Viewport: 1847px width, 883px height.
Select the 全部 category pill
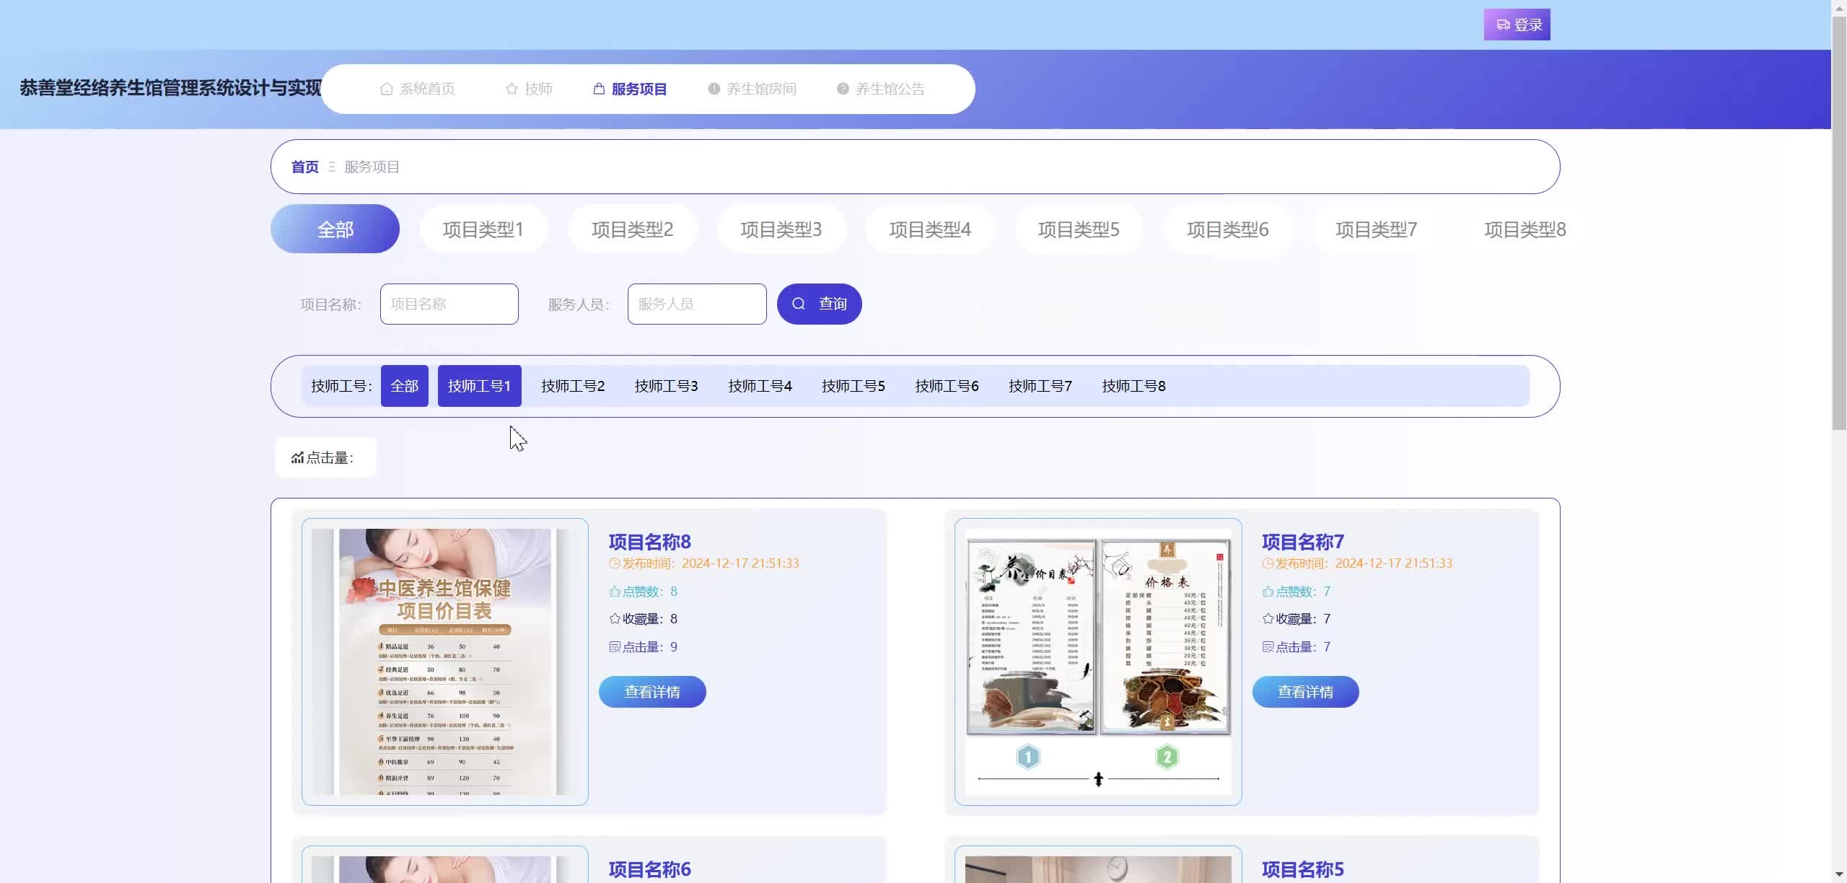(335, 229)
